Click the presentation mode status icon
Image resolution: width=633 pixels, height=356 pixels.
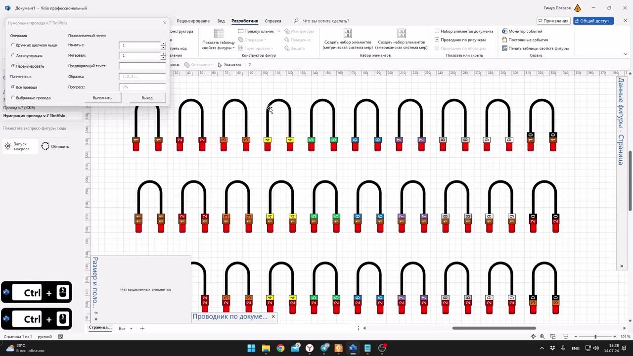pos(566,337)
